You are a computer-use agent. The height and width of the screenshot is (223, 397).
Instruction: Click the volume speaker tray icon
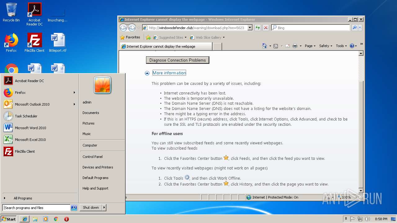(x=368, y=219)
